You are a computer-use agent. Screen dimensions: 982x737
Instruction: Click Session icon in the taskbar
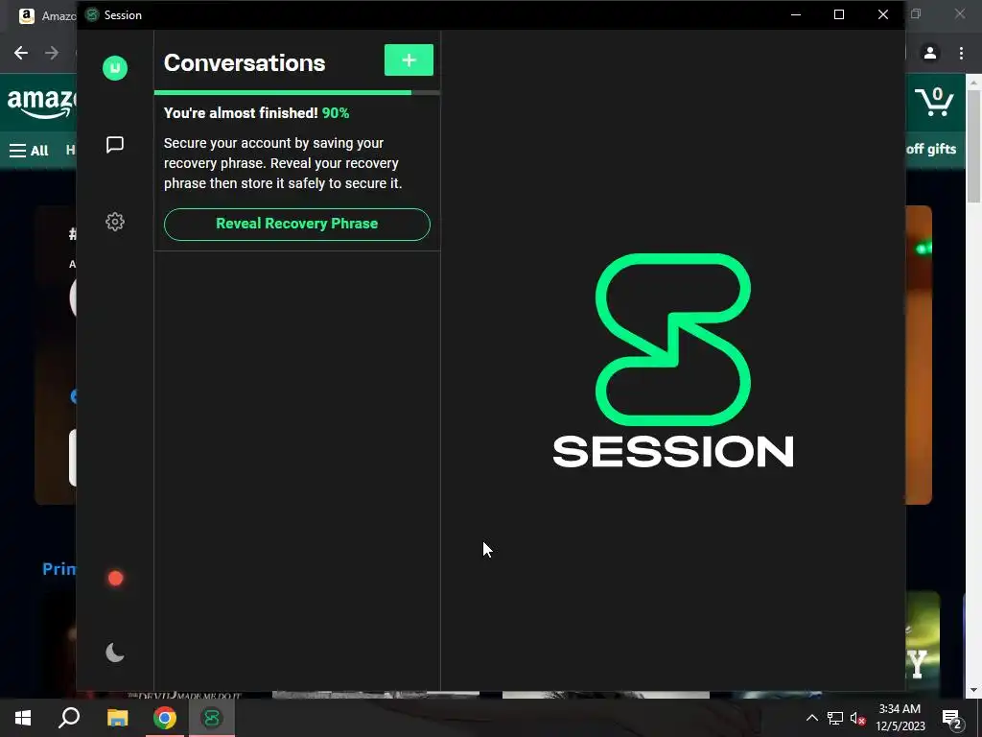coord(212,718)
